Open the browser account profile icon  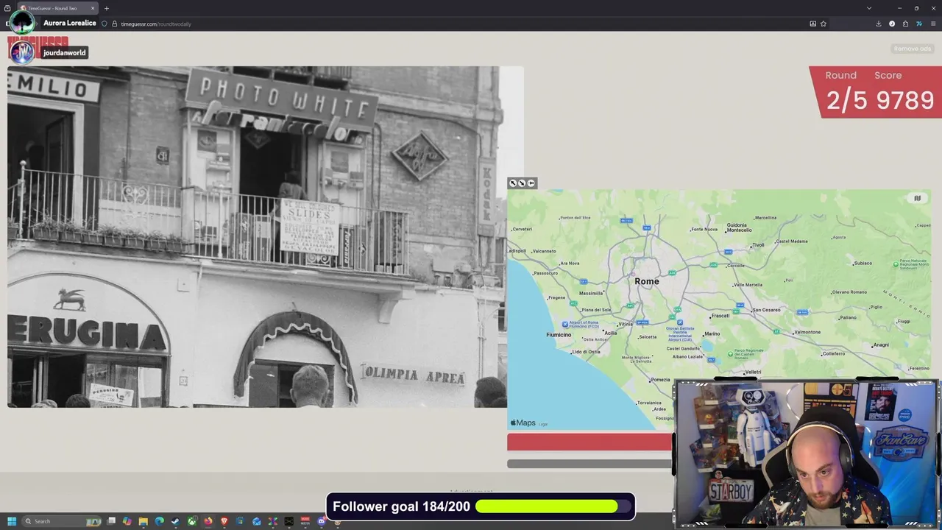click(892, 24)
